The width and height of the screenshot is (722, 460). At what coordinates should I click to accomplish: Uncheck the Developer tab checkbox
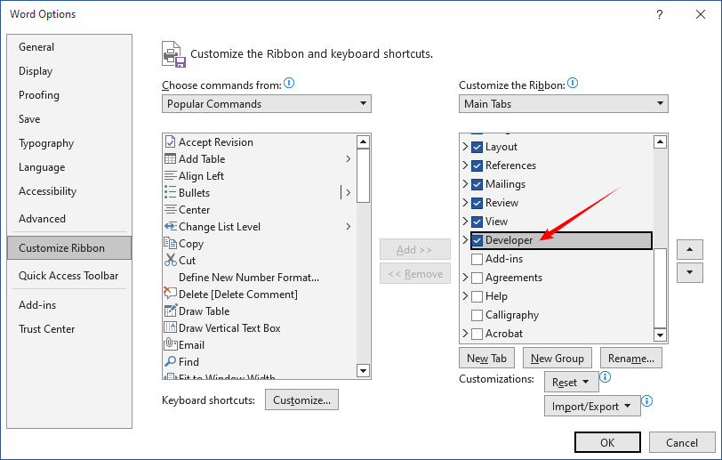point(477,240)
